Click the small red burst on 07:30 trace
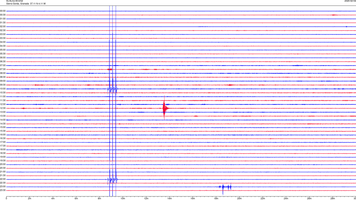 (110, 69)
